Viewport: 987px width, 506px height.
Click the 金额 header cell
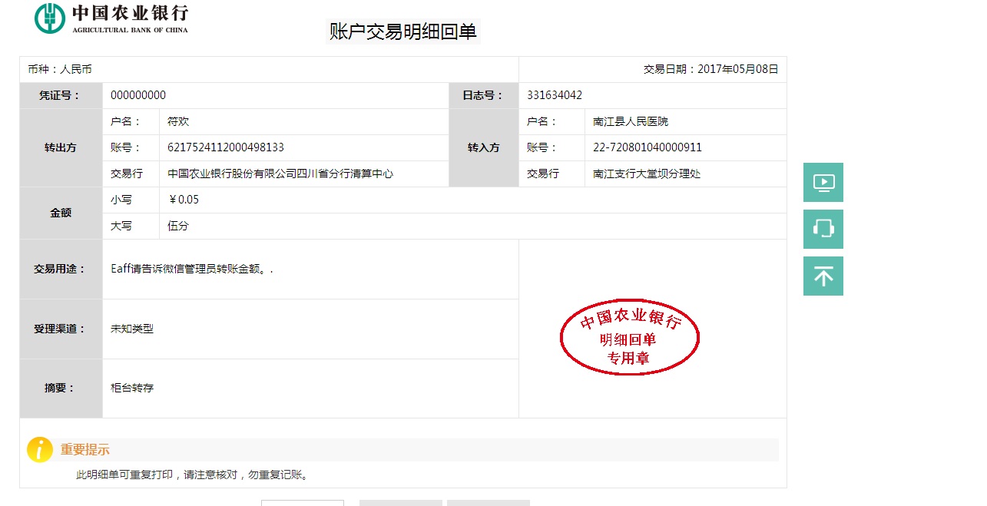[x=61, y=213]
